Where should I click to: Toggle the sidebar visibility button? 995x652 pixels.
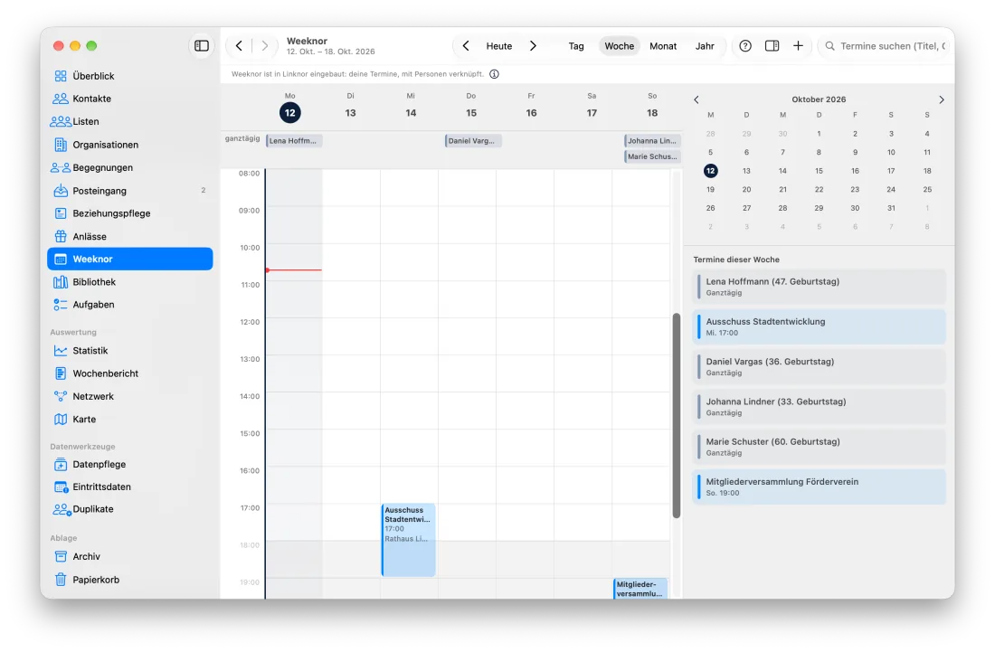point(201,45)
